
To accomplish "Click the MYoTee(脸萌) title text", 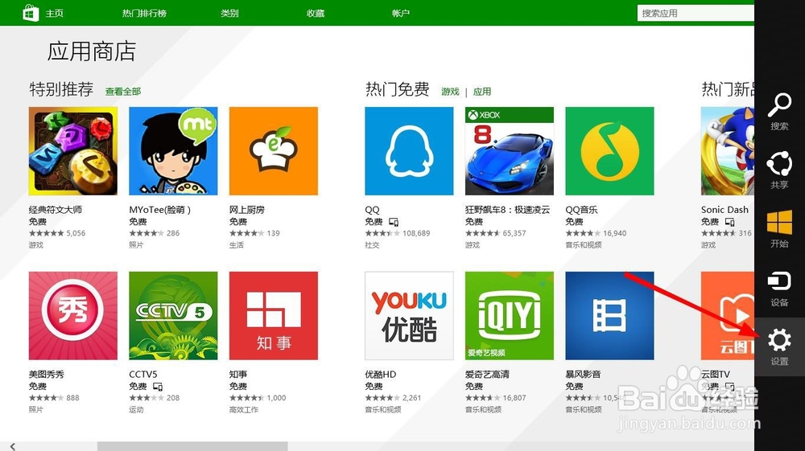I will 159,210.
